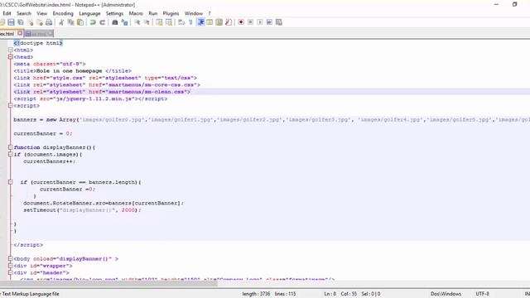The height and width of the screenshot is (298, 530).
Task: Click the "Sel : 0 | 0" status entry
Action: click(371, 294)
